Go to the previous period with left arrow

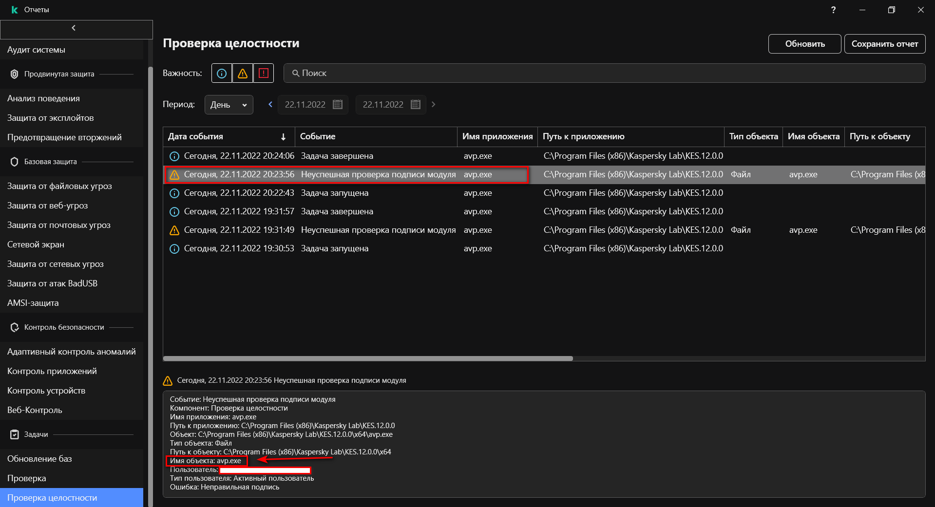pyautogui.click(x=270, y=104)
